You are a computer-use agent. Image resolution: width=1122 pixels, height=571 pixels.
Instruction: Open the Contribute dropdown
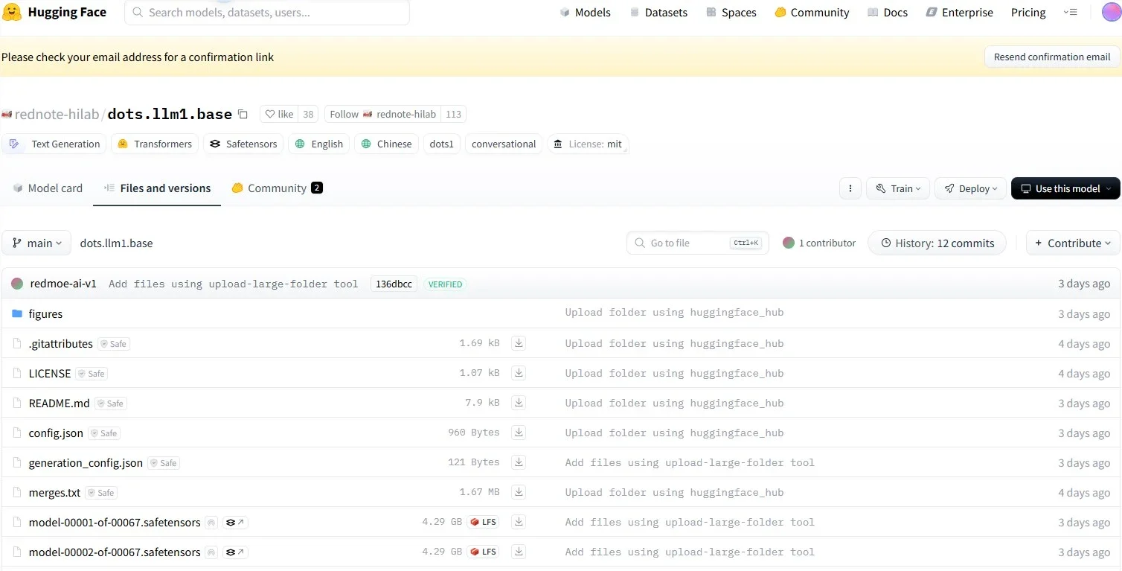pyautogui.click(x=1072, y=243)
